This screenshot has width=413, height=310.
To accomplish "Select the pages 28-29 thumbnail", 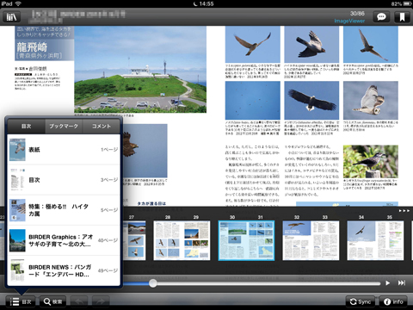I will [182, 240].
